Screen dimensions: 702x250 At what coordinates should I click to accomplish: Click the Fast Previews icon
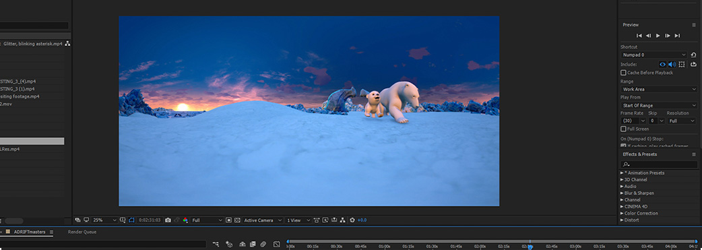(325, 220)
